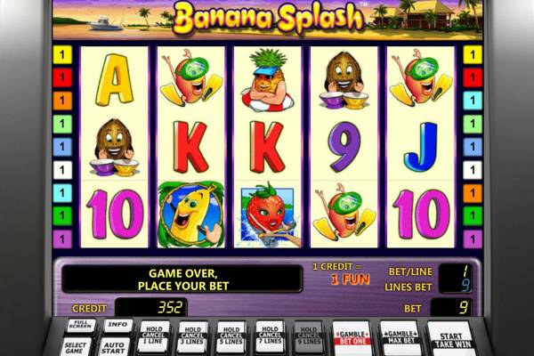Click the pineapple in lifebuoy symbol
This screenshot has height=356, width=534.
tap(268, 80)
